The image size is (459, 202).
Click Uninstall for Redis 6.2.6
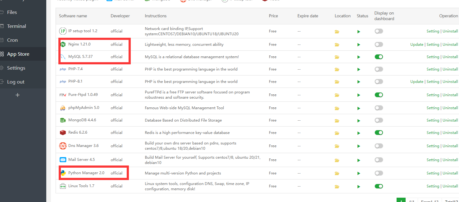(450, 133)
